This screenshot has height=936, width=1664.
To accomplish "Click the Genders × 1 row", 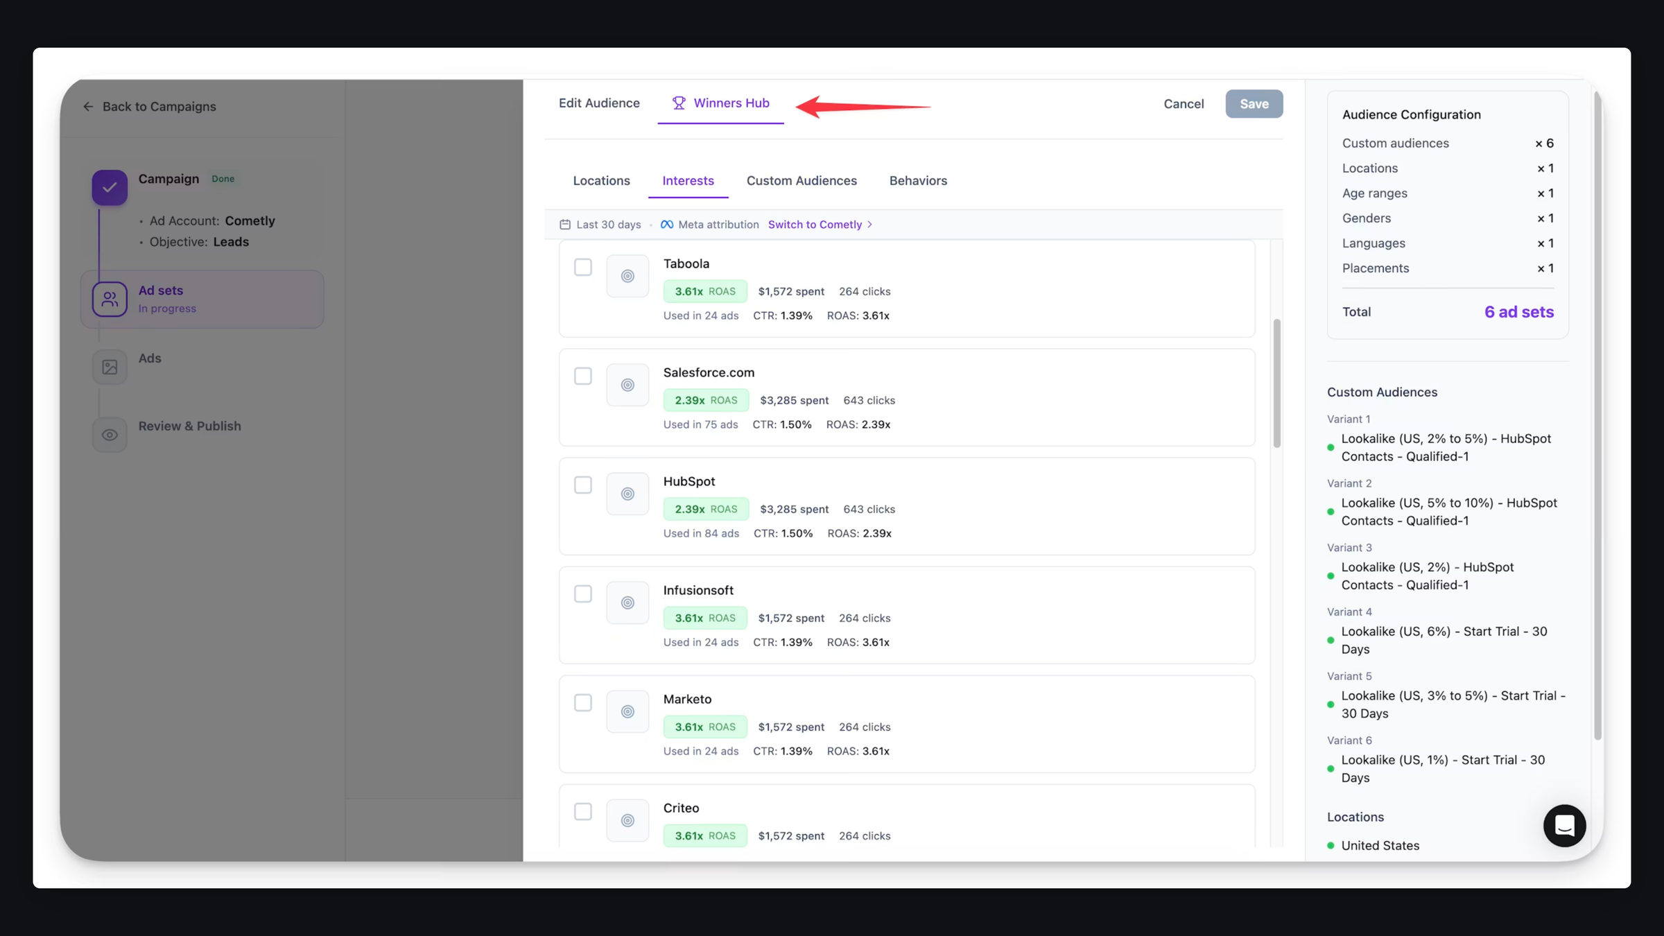I will click(x=1448, y=218).
